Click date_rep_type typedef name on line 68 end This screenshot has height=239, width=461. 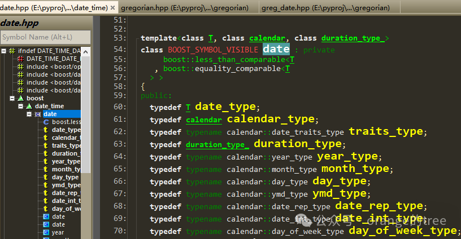[x=379, y=206]
